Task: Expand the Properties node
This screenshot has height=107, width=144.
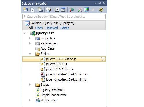Action: pos(30,38)
